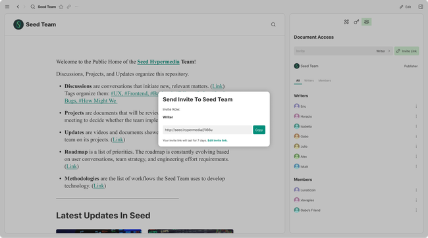
Task: Open the Seed Hypermedia link
Action: click(x=158, y=62)
